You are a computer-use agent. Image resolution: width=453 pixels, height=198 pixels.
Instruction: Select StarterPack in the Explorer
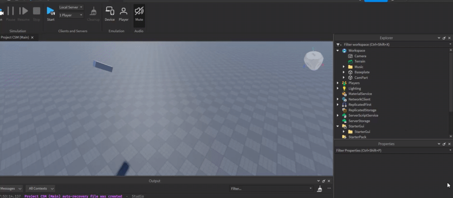[x=357, y=137]
